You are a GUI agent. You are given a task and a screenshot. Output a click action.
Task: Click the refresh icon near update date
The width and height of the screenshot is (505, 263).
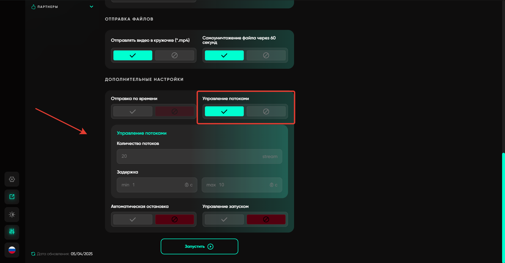coord(33,254)
